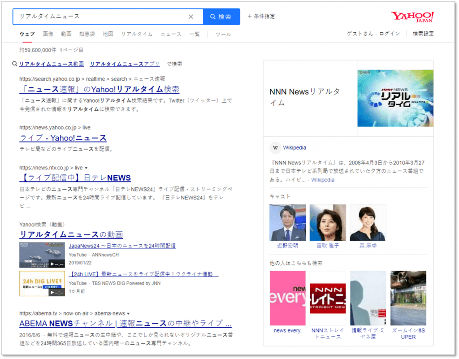This screenshot has height=359, width=459.
Task: Open 情報ライブ ミヤネ屋 text link
Action: [x=368, y=334]
